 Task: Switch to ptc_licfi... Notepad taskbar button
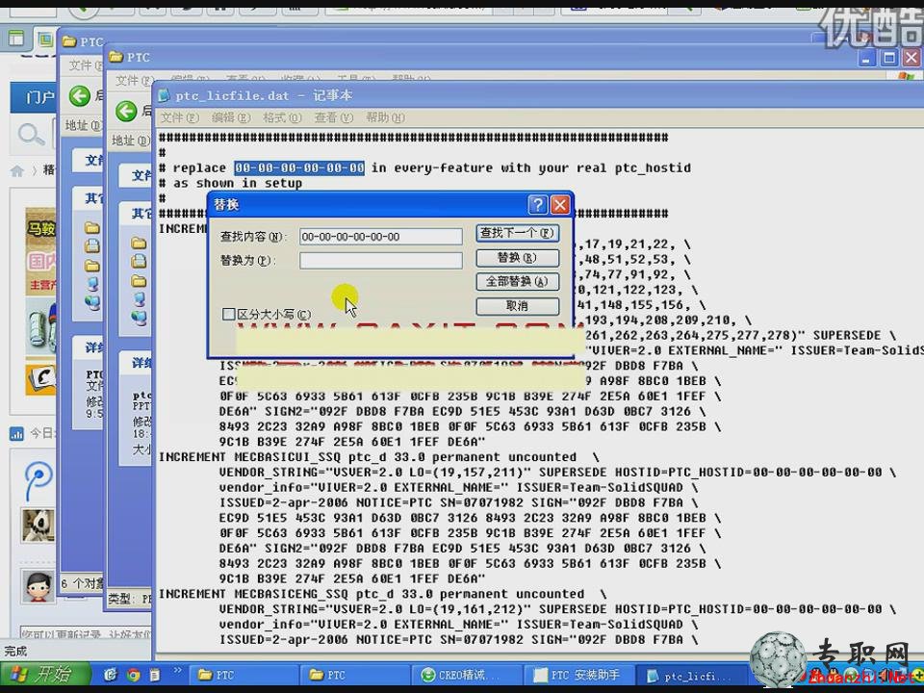click(x=691, y=676)
